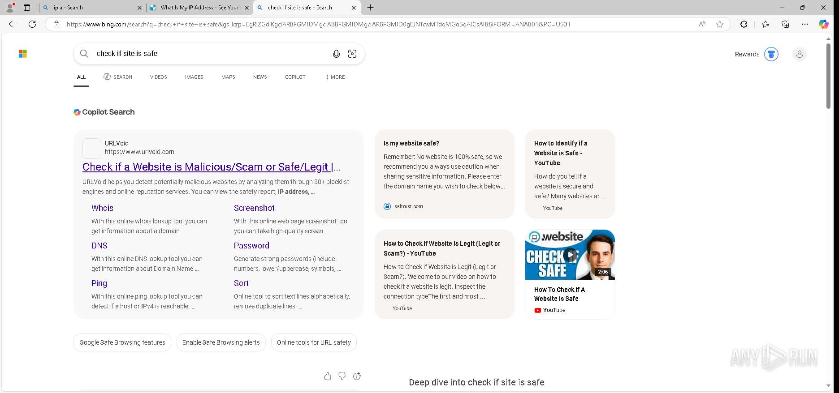Select the NEWS tab

click(x=260, y=77)
